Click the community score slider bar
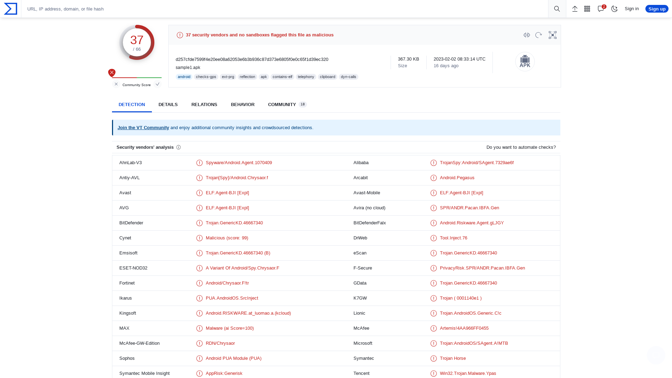Screen dimensions: 672x378 coord(137,78)
